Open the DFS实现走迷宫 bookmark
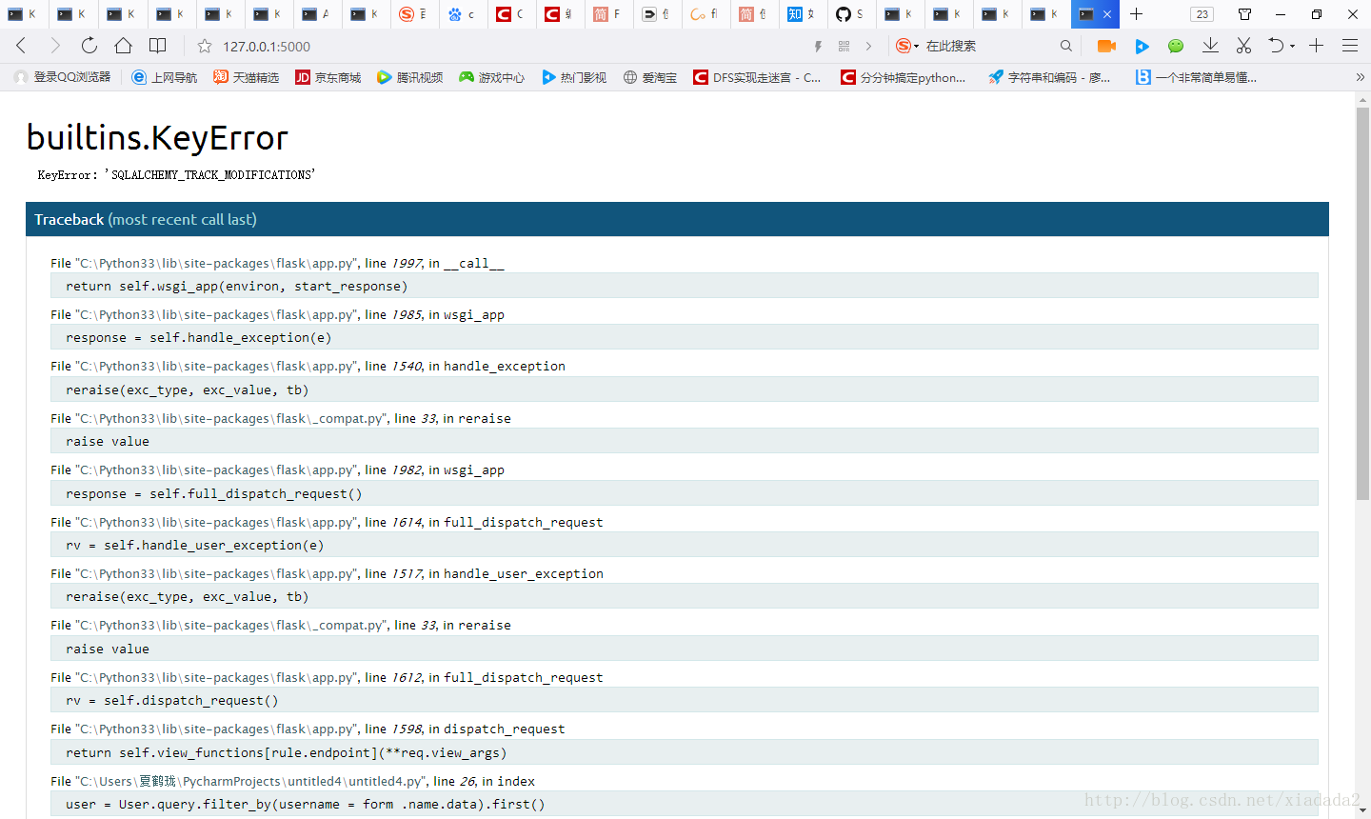Viewport: 1371px width, 819px height. (x=757, y=77)
